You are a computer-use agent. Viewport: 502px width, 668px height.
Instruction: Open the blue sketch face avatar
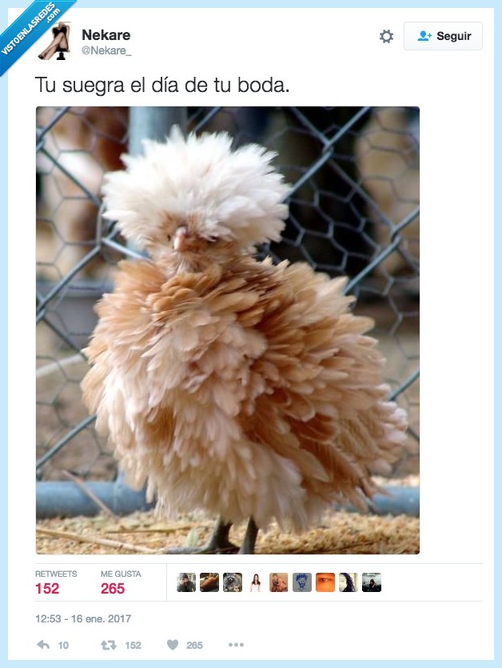302,582
